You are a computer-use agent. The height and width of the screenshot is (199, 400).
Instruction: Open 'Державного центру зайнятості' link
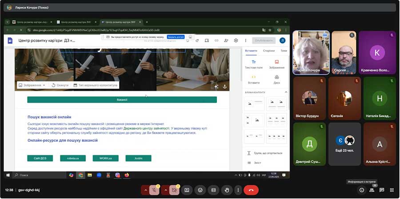coord(146,128)
